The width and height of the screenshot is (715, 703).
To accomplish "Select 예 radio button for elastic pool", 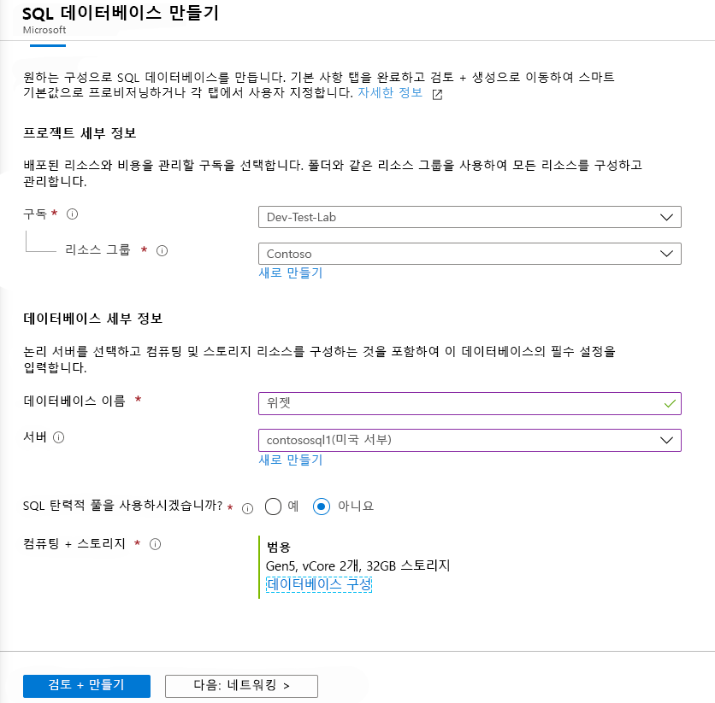I will 273,507.
